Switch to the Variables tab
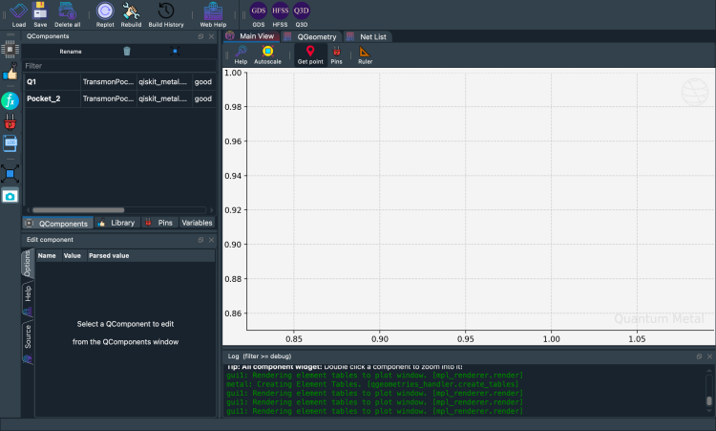This screenshot has height=431, width=716. click(x=197, y=223)
